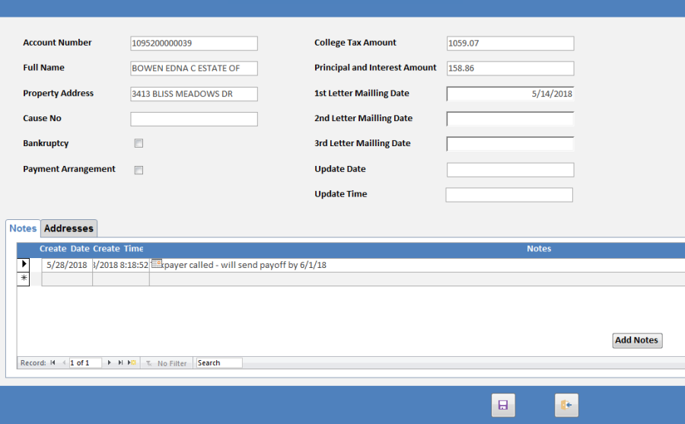Click the exit door icon button
Screen dimensions: 685x424
tap(566, 405)
